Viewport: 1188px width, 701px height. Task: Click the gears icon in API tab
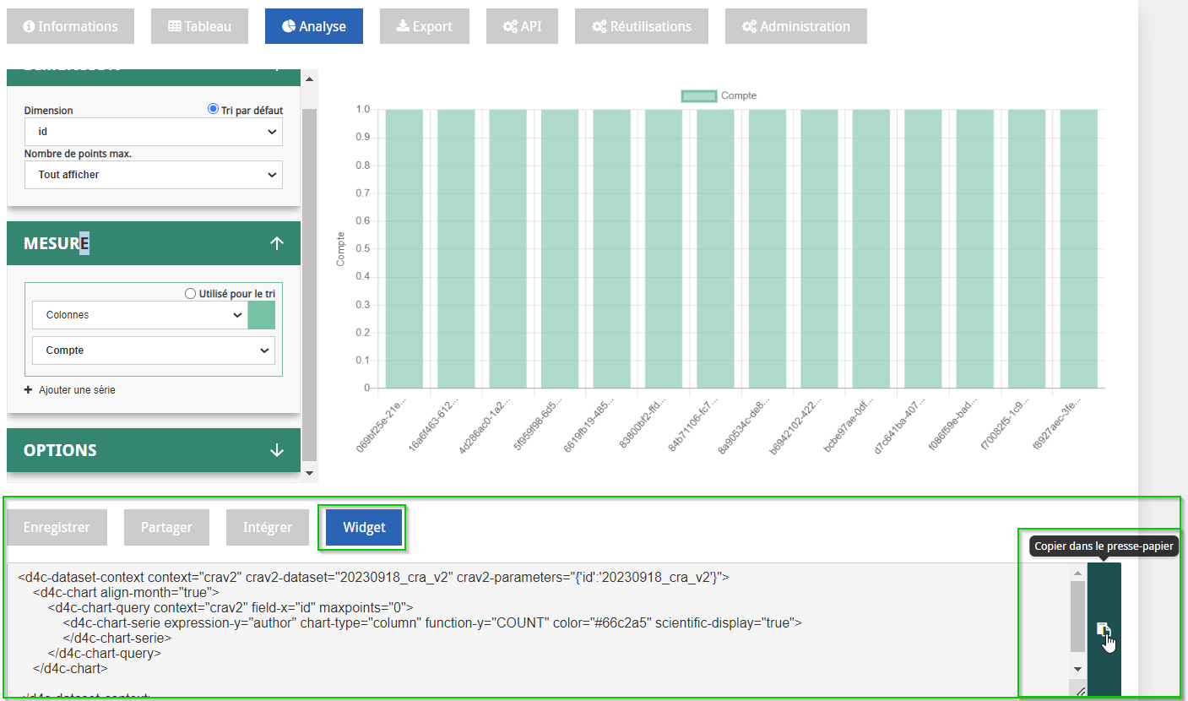coord(511,26)
